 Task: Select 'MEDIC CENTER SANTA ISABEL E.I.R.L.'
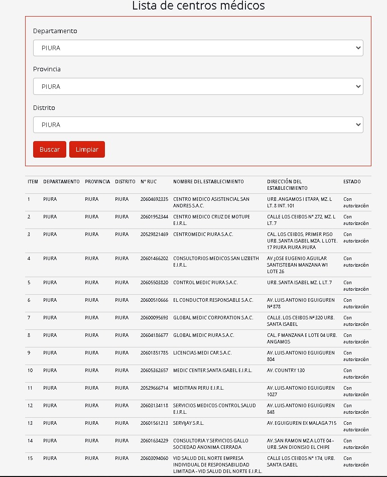tap(212, 371)
